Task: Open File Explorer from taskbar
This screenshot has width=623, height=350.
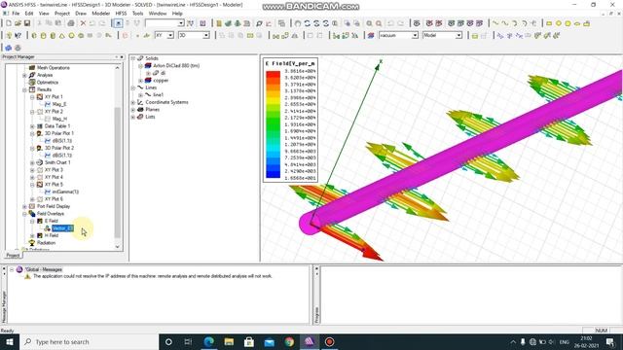Action: pyautogui.click(x=229, y=341)
